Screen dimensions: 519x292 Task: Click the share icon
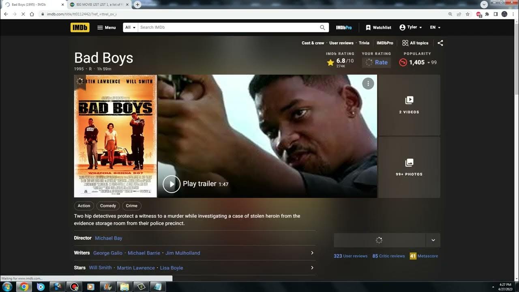click(x=440, y=43)
